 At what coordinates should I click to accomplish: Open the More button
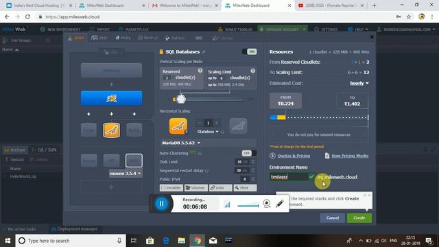tap(245, 187)
